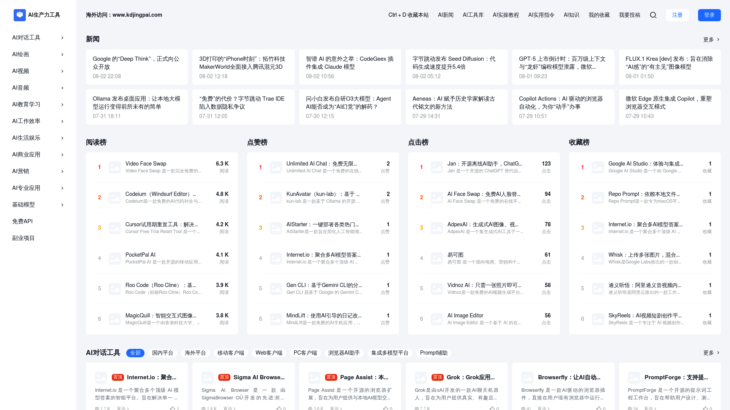The width and height of the screenshot is (730, 410).
Task: Open news about Ollama 发布桌面应用
Action: click(x=137, y=107)
